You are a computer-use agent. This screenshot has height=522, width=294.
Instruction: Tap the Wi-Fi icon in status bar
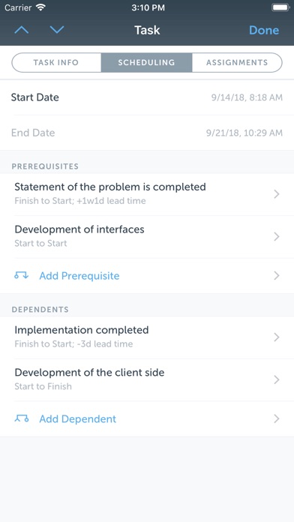coord(40,7)
